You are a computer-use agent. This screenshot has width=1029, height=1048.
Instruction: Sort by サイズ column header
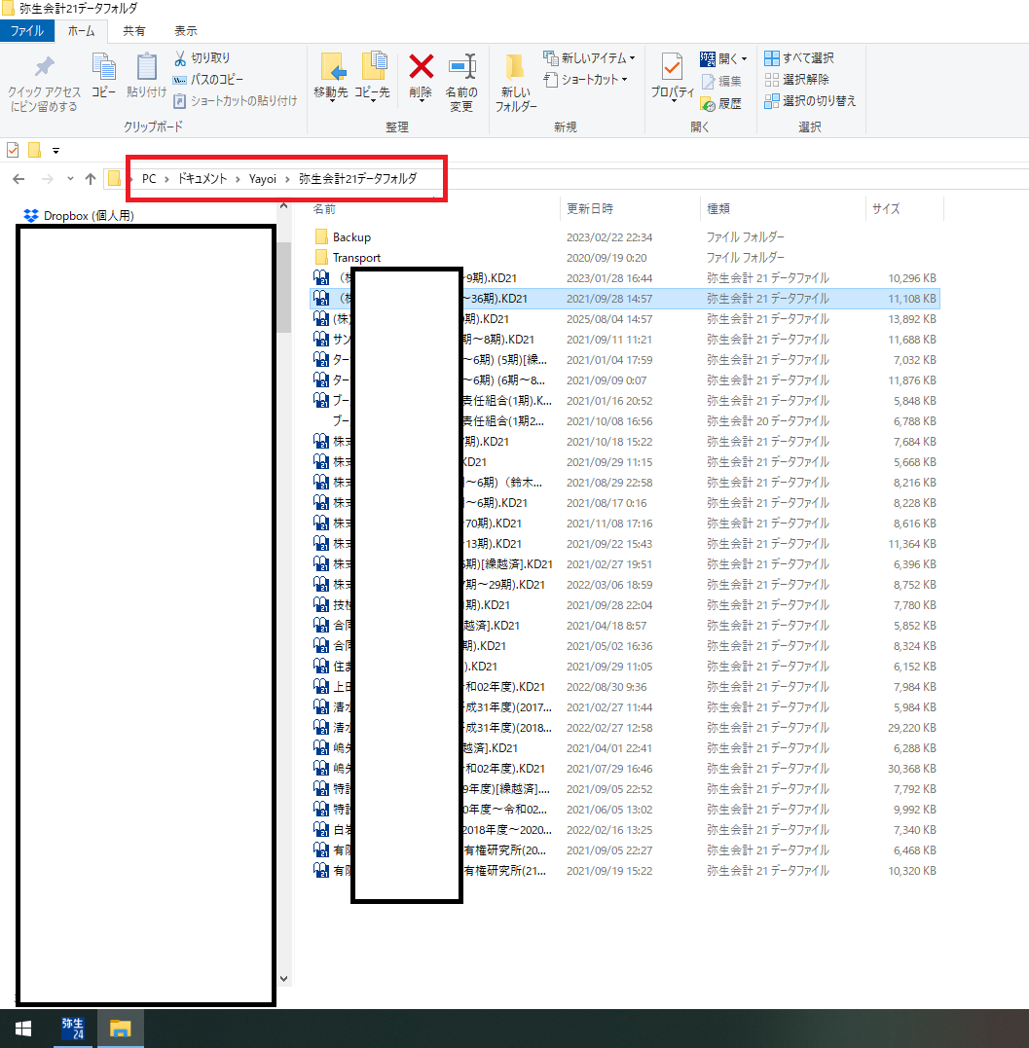886,209
